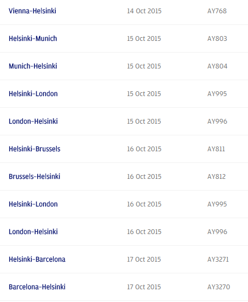The height and width of the screenshot is (302, 248).
Task: Open the Vienna-Helsinki route link
Action: point(32,11)
